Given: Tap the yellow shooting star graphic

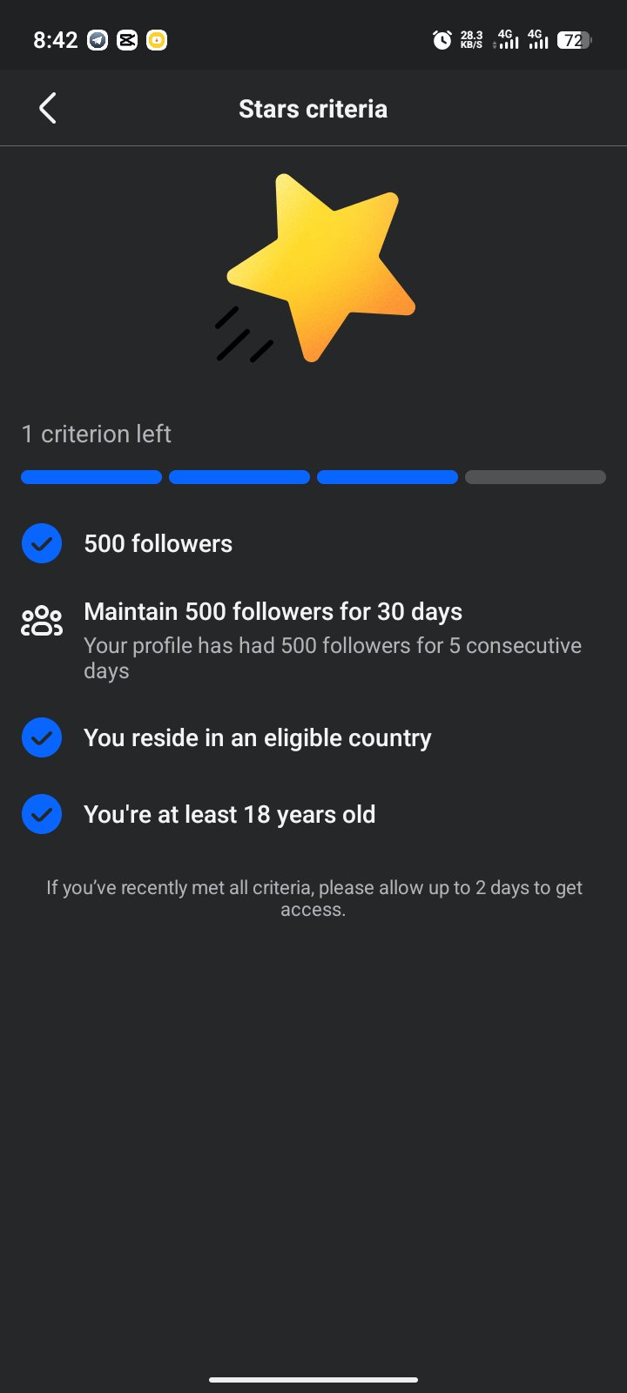Looking at the screenshot, I should click(315, 268).
